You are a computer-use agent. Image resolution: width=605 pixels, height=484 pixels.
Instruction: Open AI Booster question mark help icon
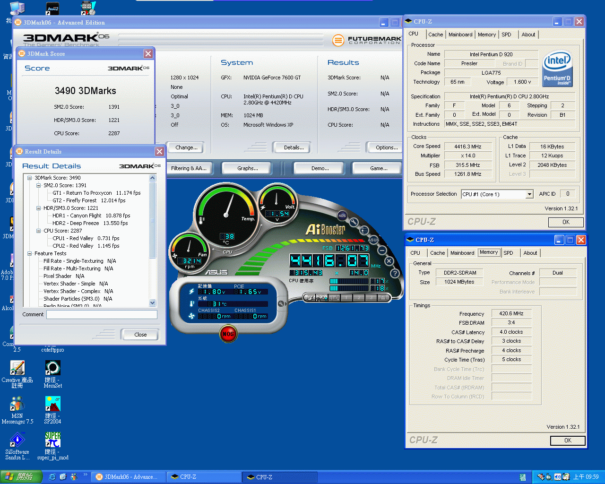coord(395,273)
